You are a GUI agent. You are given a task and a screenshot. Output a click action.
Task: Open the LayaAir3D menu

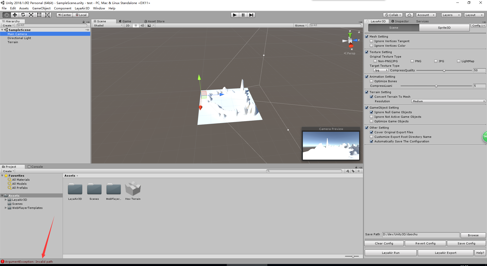tap(82, 8)
